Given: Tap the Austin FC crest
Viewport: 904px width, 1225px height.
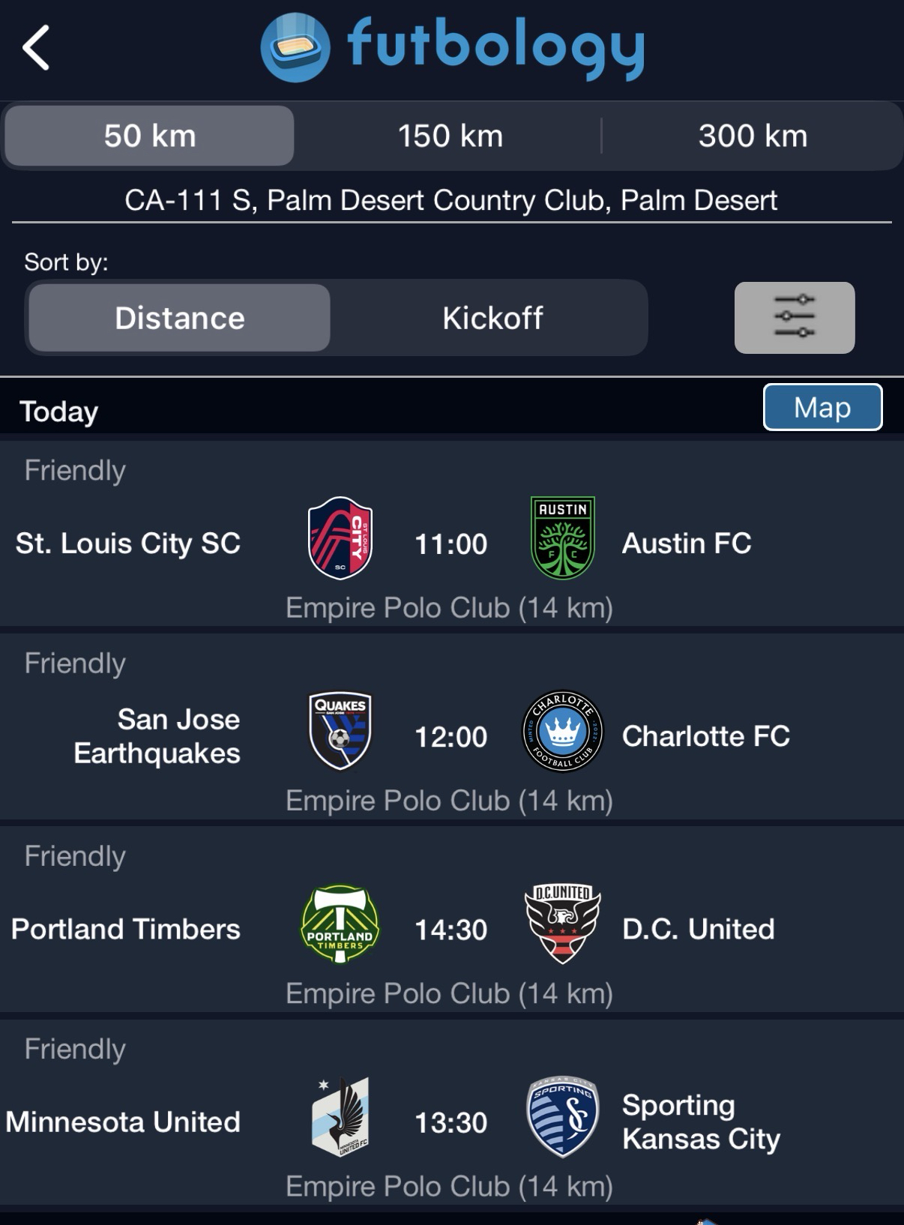Looking at the screenshot, I should (x=562, y=538).
